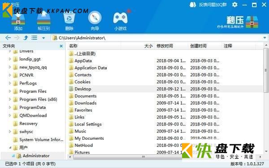Click the Administrator user folder icon
Image resolution: width=269 pixels, height=168 pixels.
pos(19,155)
